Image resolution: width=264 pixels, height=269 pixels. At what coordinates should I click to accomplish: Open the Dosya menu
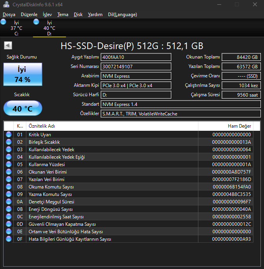(9, 15)
